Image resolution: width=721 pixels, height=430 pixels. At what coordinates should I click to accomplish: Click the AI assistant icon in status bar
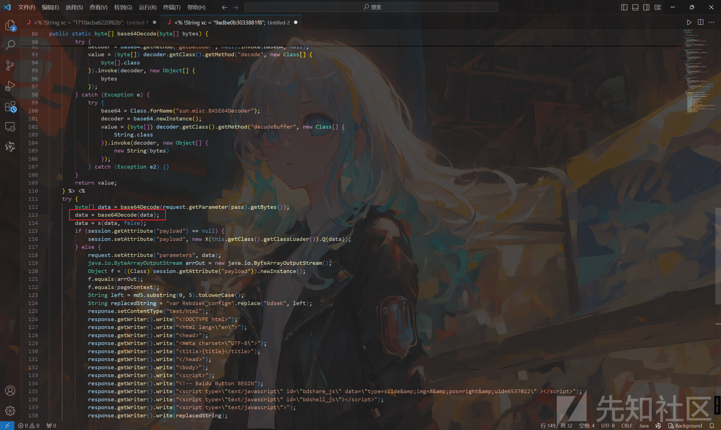[x=658, y=426]
